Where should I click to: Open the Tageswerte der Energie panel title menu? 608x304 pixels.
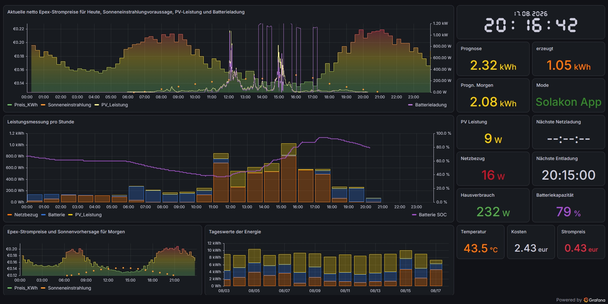[235, 232]
